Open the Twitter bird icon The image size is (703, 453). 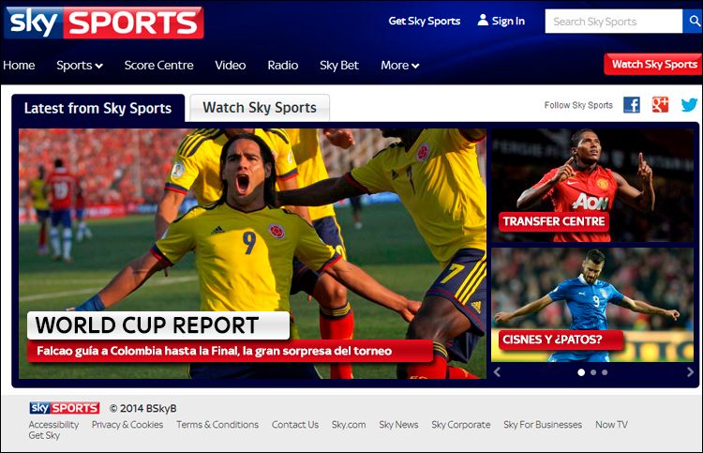tap(689, 105)
